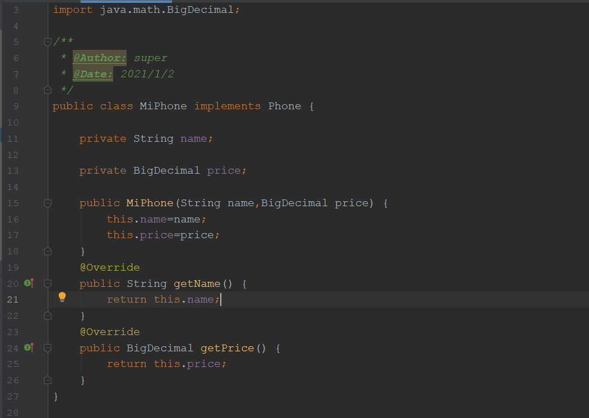589x418 pixels.
Task: Click the fold end marker on line 26
Action: click(48, 380)
